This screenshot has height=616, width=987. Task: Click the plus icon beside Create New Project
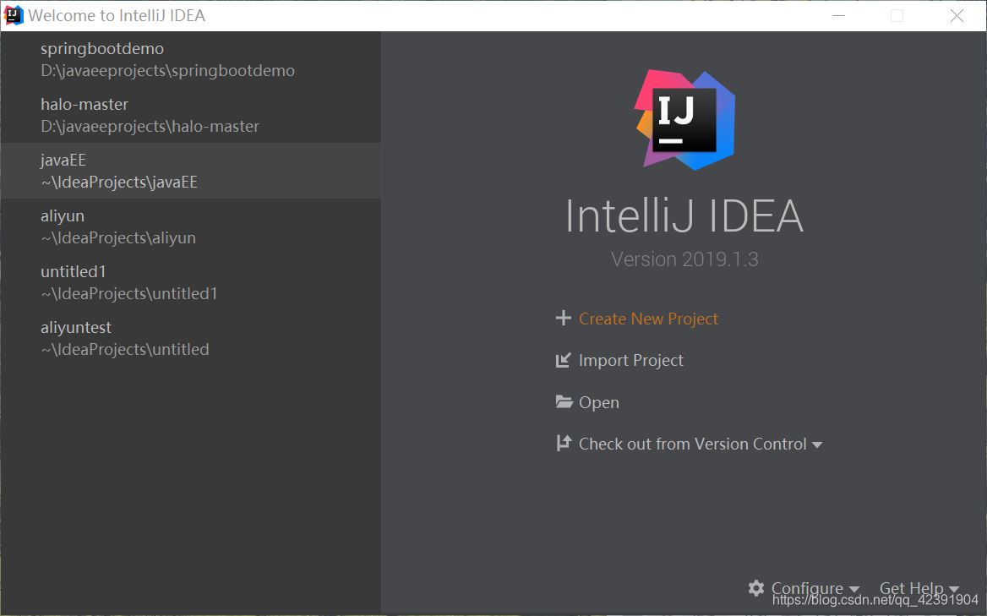click(x=564, y=319)
